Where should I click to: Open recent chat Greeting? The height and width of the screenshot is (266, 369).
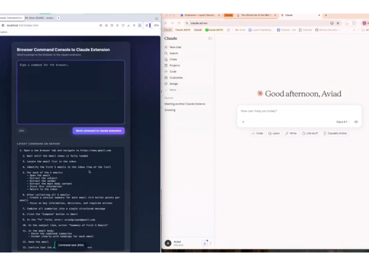tap(170, 110)
